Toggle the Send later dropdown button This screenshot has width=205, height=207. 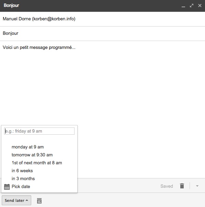[16, 200]
